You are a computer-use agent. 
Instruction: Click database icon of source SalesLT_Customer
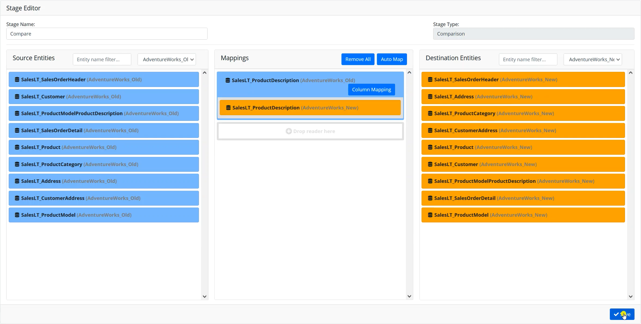(17, 96)
